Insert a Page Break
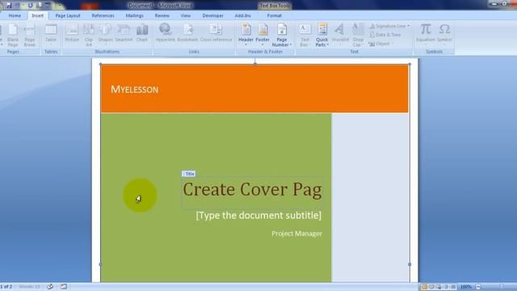Image resolution: width=517 pixels, height=291 pixels. 30,36
